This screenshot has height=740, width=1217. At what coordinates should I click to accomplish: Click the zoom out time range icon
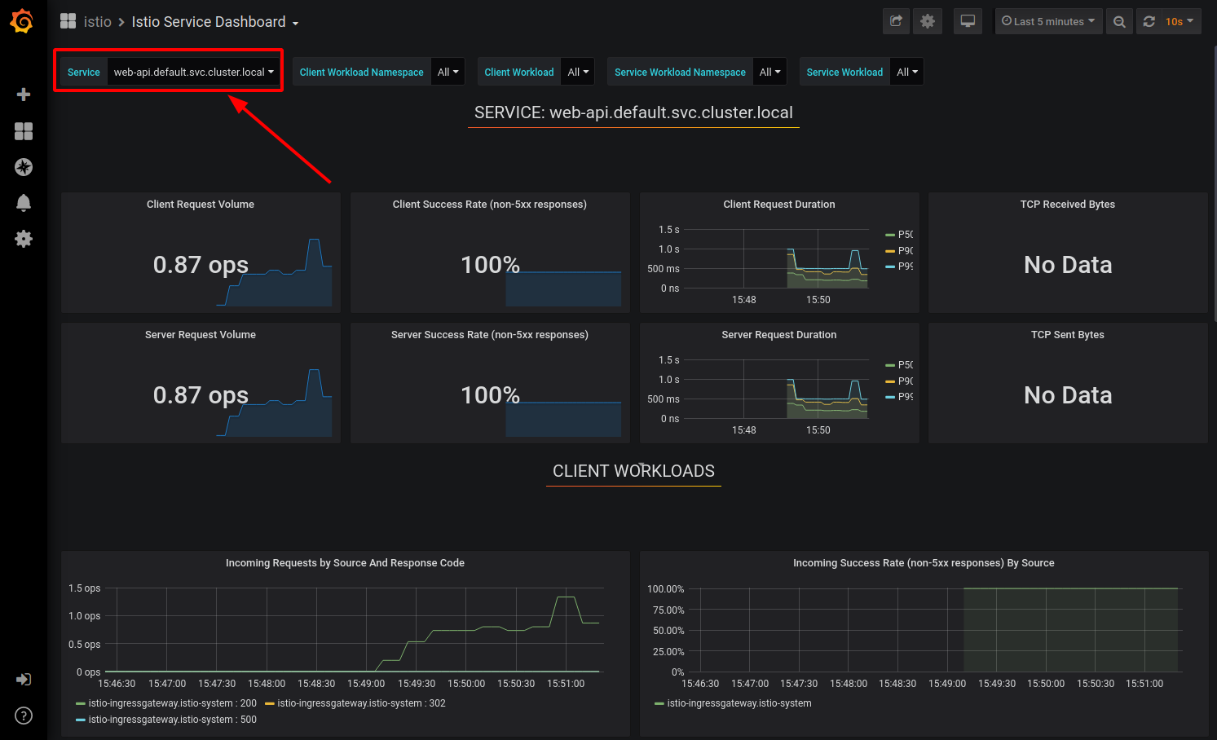coord(1119,21)
